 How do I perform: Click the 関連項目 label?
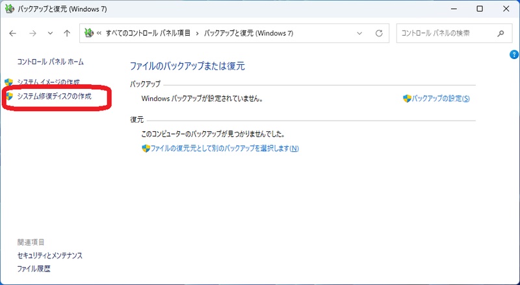[x=31, y=242]
